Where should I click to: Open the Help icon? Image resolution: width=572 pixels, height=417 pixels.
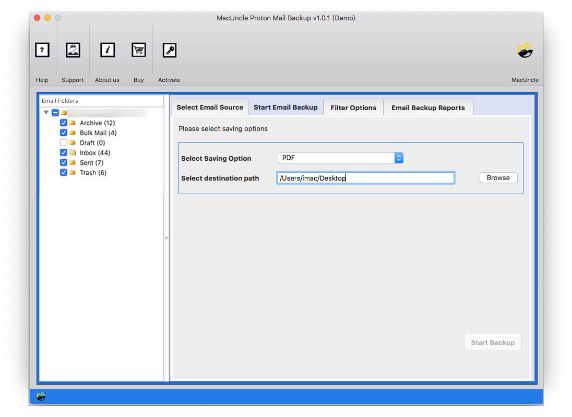pos(42,50)
